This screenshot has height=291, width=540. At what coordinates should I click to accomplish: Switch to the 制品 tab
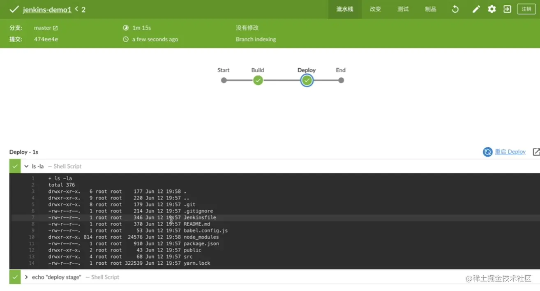click(x=430, y=9)
